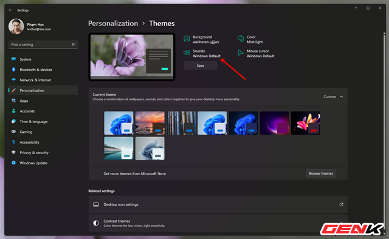389x239 pixels.
Task: Click the "Get more themes from Microsoft Store" text
Action: pos(135,173)
